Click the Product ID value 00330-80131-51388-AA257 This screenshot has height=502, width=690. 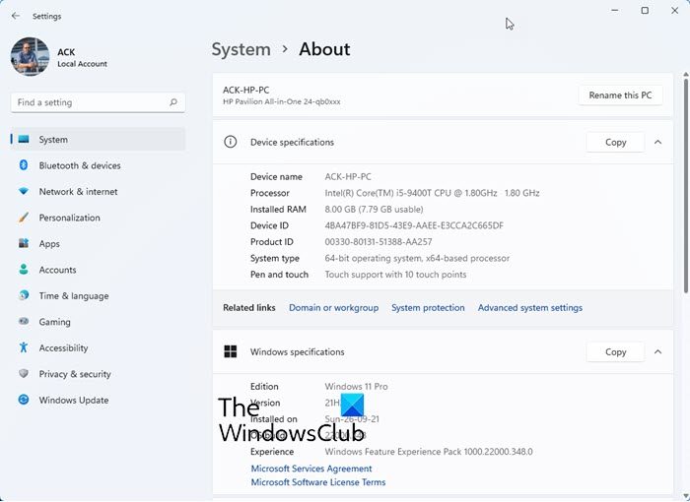coord(379,242)
